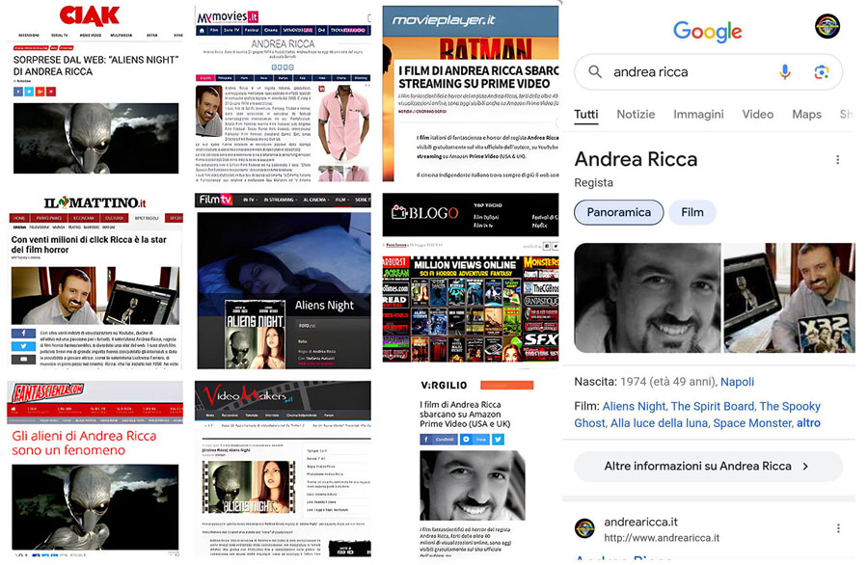Open the Aliens Night film link
This screenshot has height=565, width=868.
634,406
